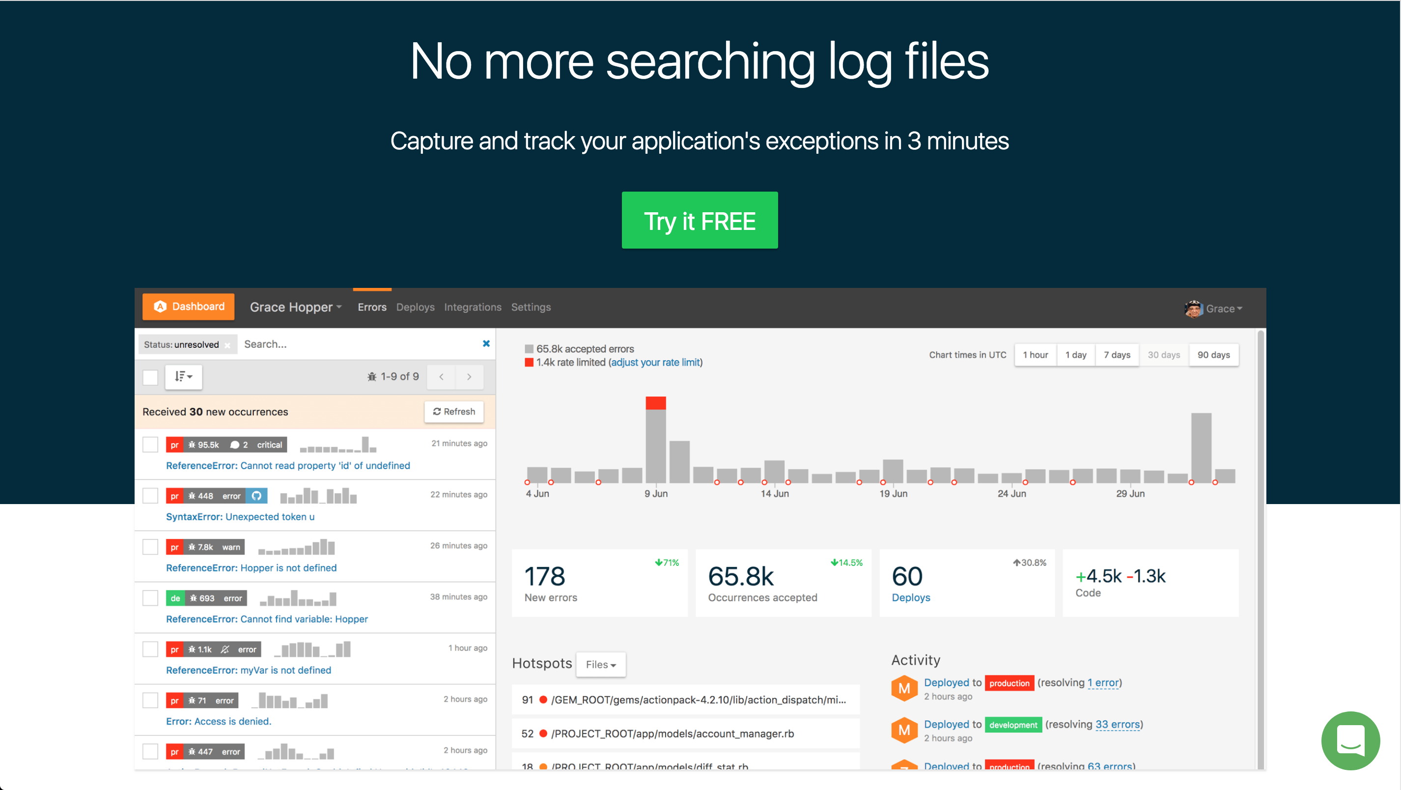This screenshot has width=1401, height=790.
Task: Click the next page chevron arrow
Action: (469, 376)
